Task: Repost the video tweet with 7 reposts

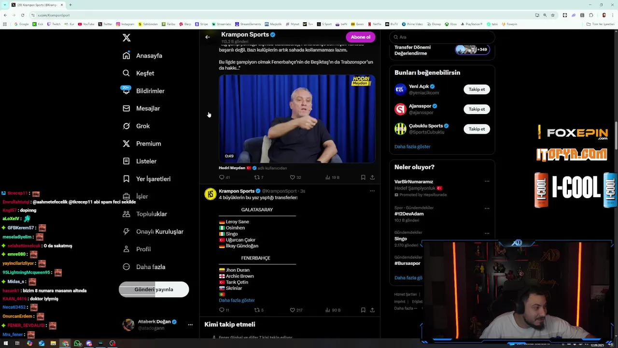Action: [259, 177]
